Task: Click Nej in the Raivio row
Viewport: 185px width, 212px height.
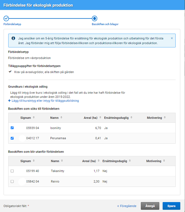Action: (x=105, y=182)
